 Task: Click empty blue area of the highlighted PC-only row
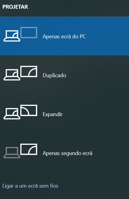[107, 36]
